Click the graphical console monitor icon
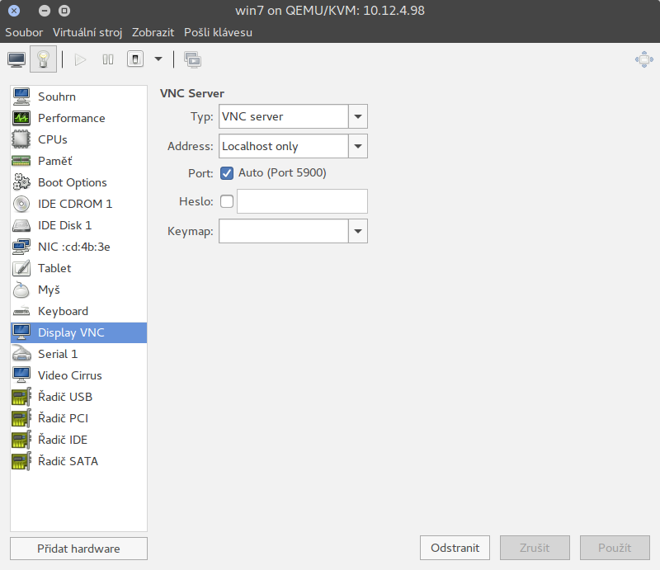The width and height of the screenshot is (660, 570). tap(16, 59)
